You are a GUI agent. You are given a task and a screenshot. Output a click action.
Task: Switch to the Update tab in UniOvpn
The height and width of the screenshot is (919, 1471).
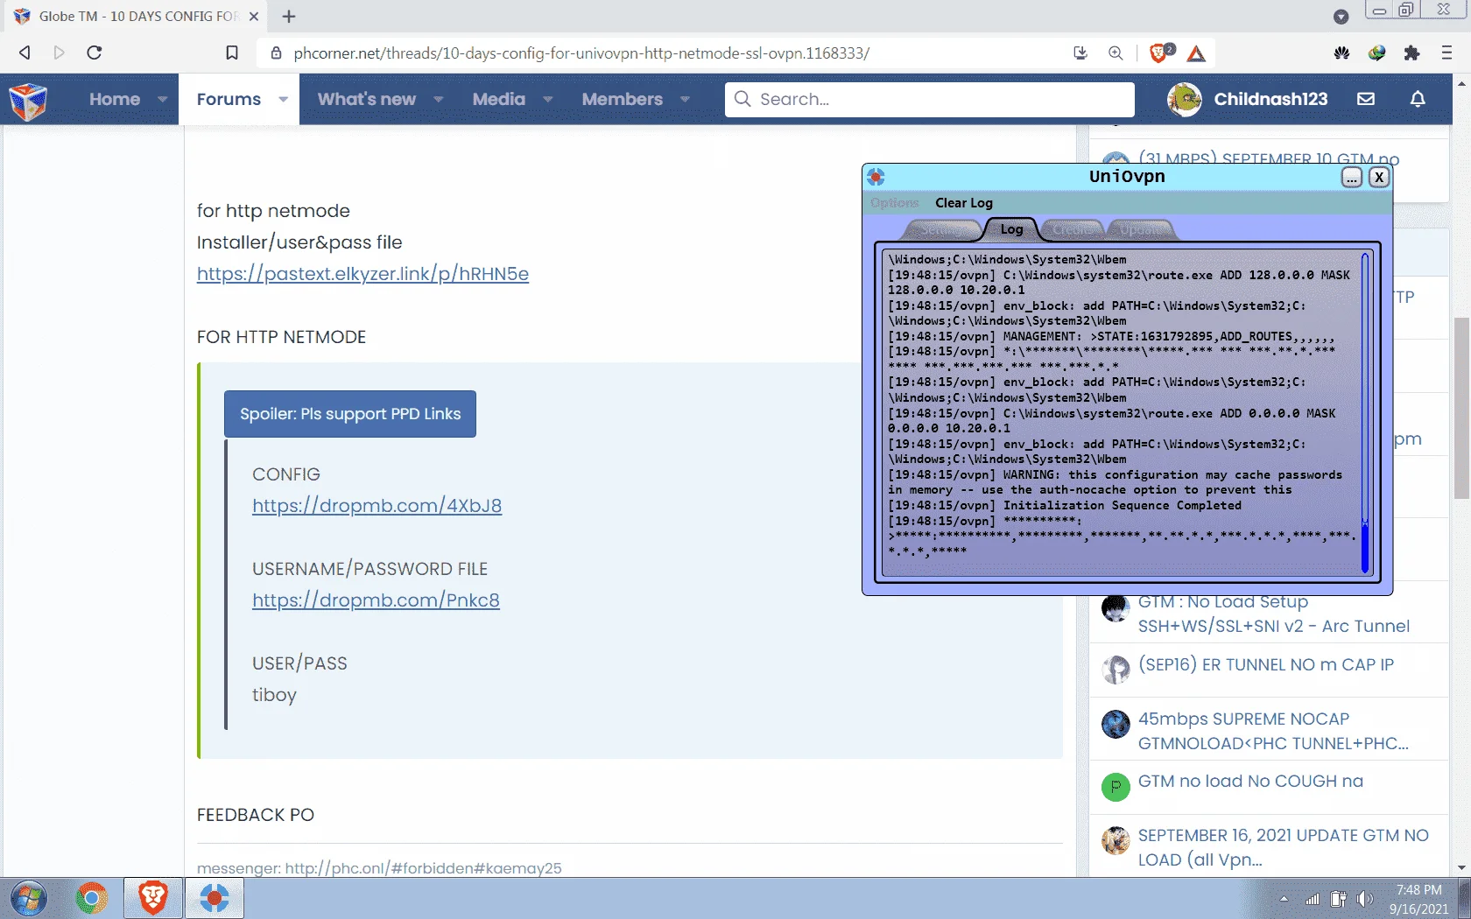click(x=1140, y=230)
